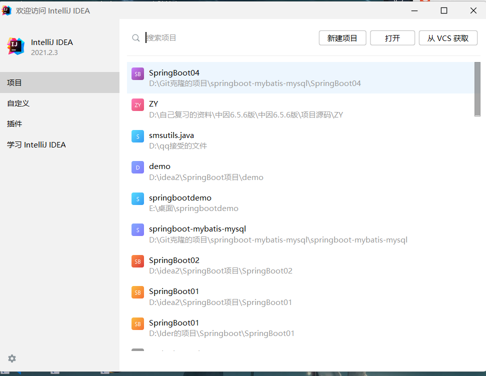Click icon of SpringBoot01 in idea2 folder

click(137, 292)
